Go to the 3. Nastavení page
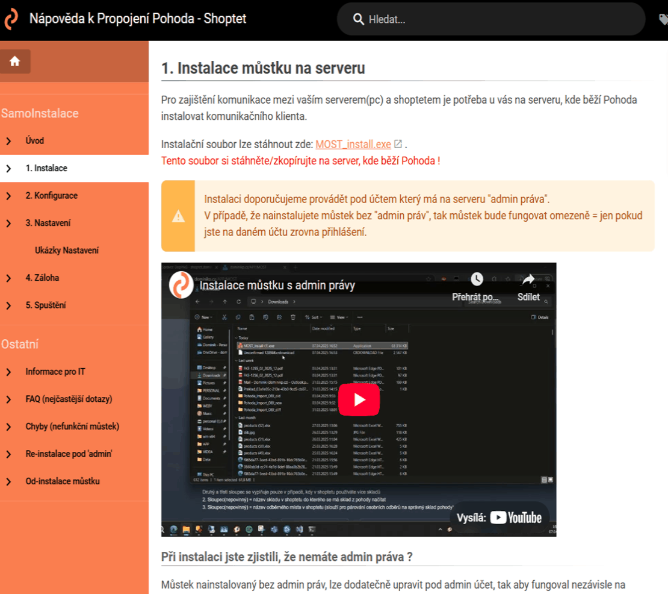 coord(48,222)
